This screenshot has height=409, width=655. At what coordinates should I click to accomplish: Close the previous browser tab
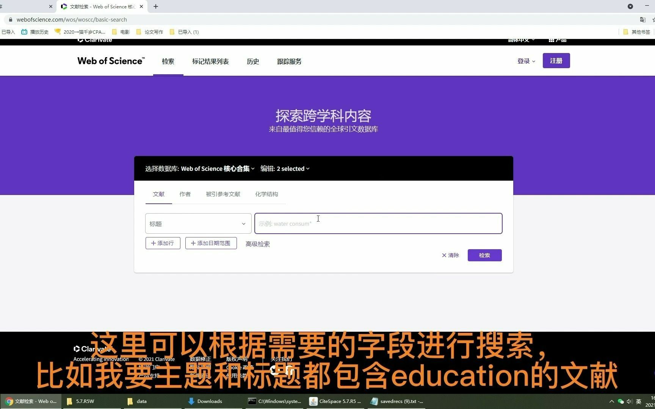click(x=51, y=6)
